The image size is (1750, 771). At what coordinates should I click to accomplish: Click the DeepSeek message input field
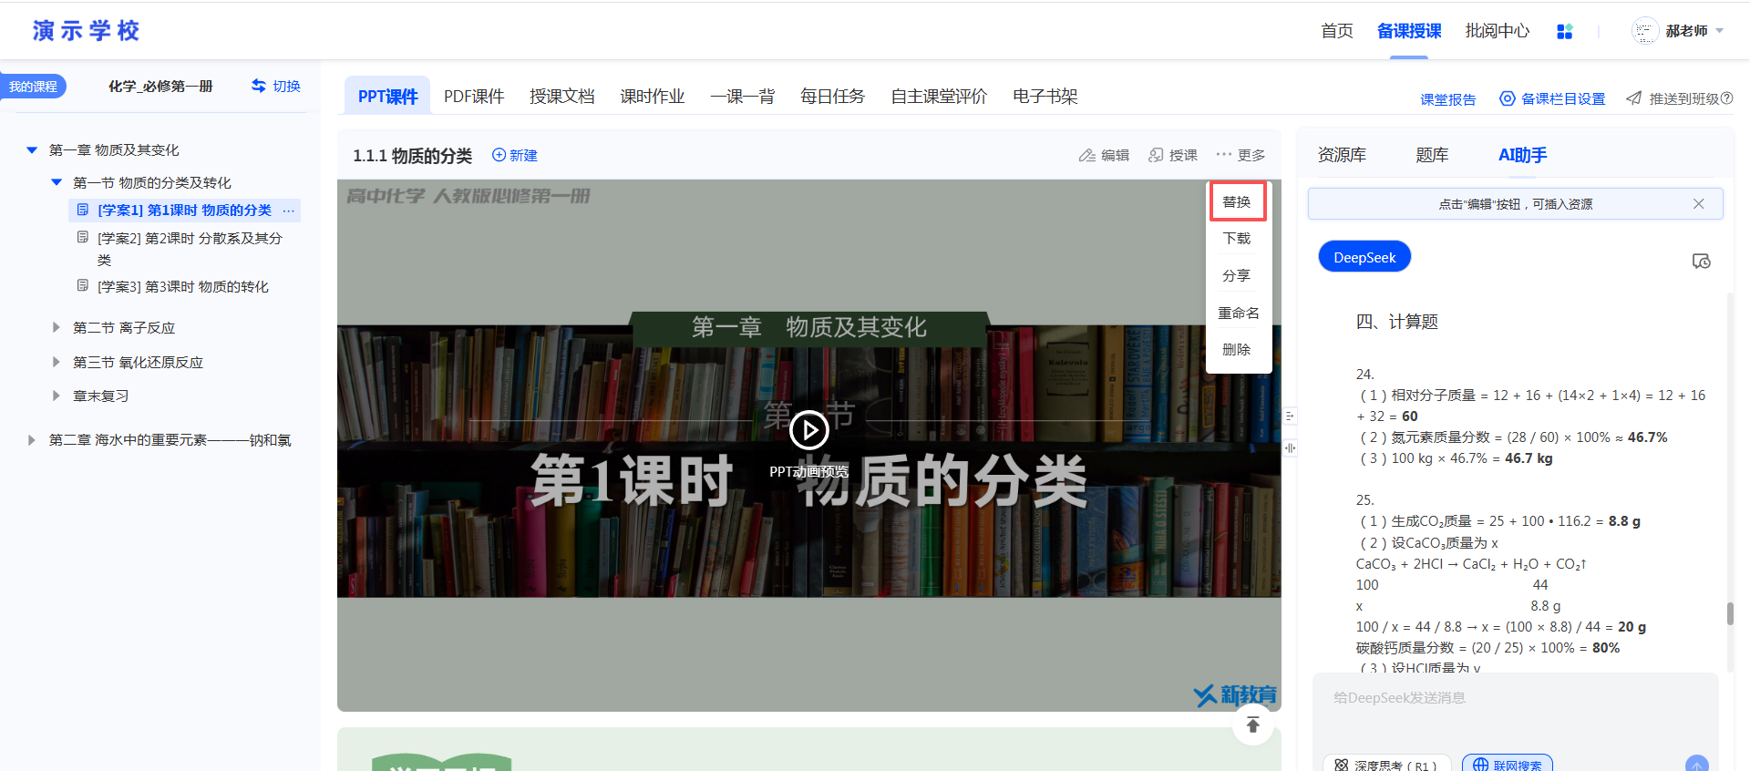1513,711
